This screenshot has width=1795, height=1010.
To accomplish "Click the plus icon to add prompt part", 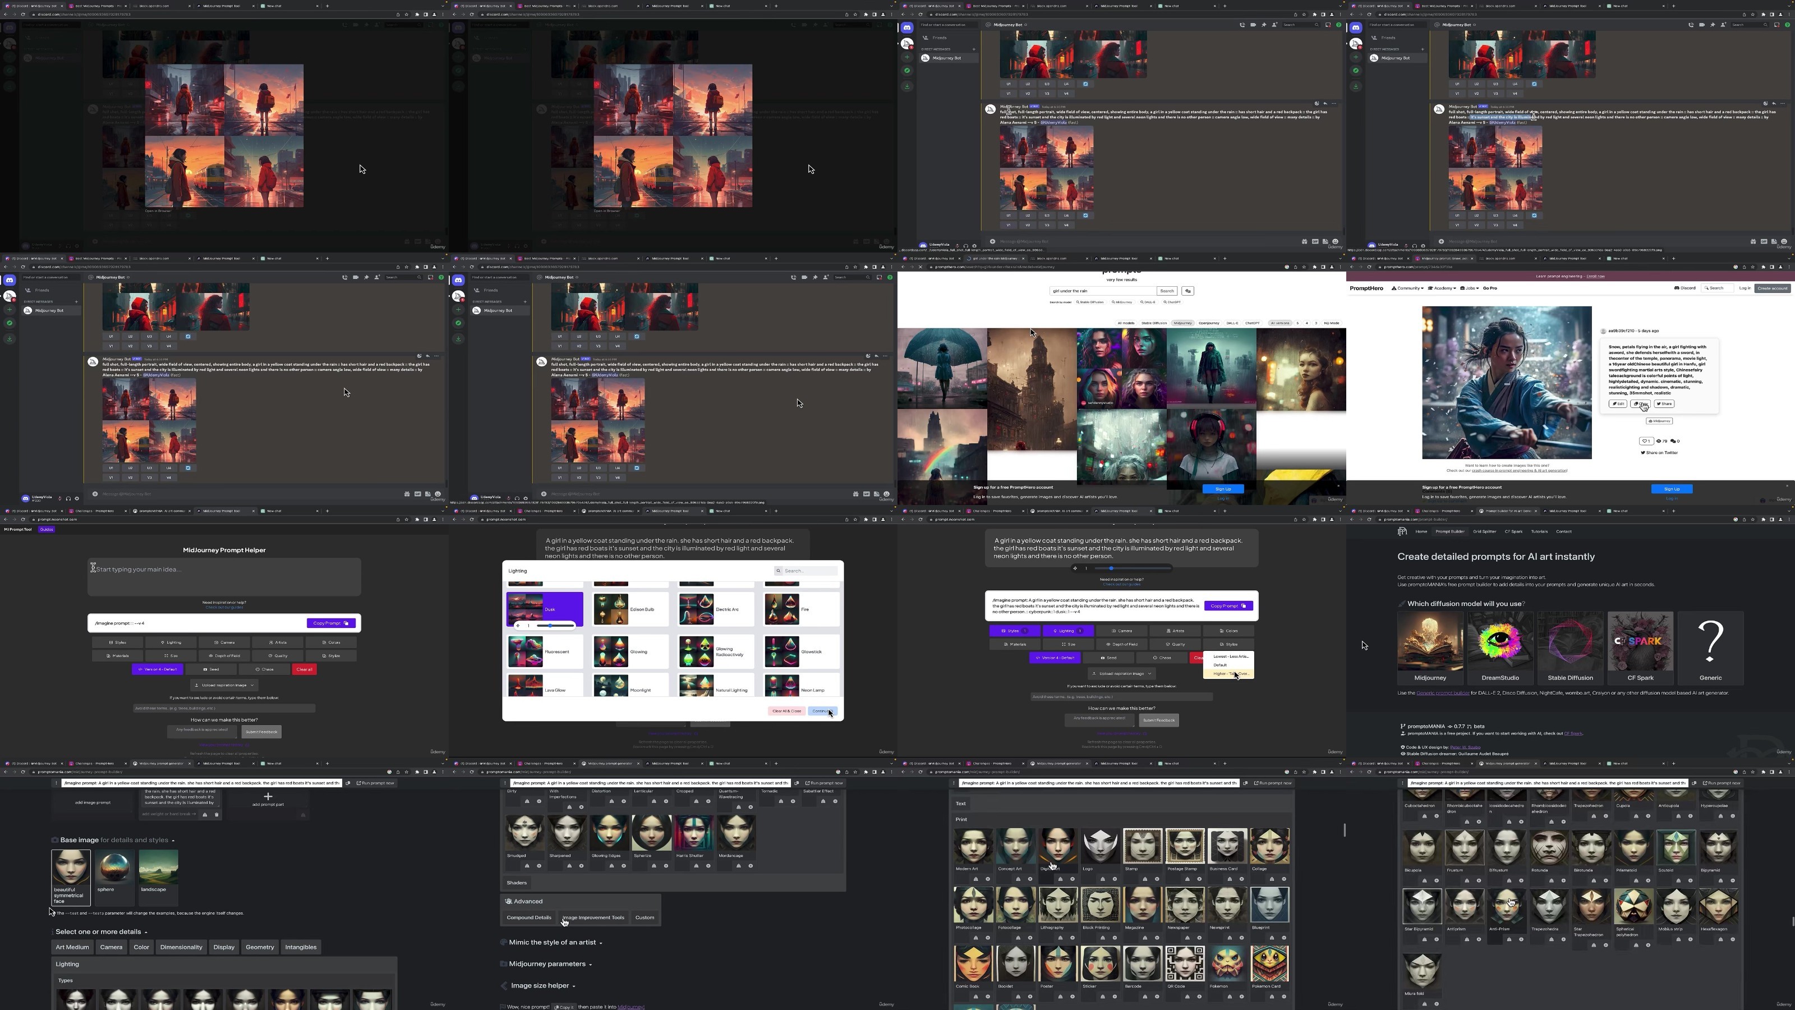I will pyautogui.click(x=268, y=796).
